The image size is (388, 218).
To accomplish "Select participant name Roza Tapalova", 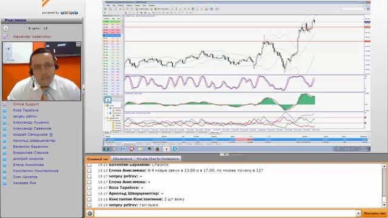I will tap(25, 110).
